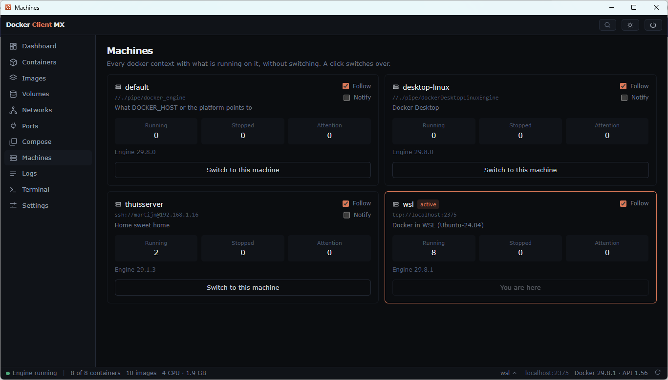Click the Docker Client MX logo text
The height and width of the screenshot is (380, 668).
pyautogui.click(x=35, y=25)
